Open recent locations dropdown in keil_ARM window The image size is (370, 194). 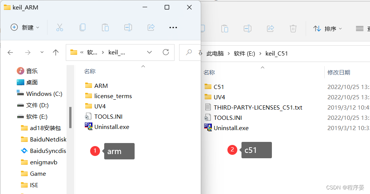tap(42, 52)
